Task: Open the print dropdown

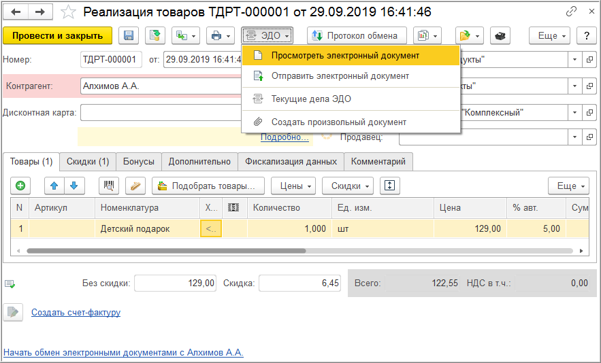Action: pyautogui.click(x=219, y=36)
